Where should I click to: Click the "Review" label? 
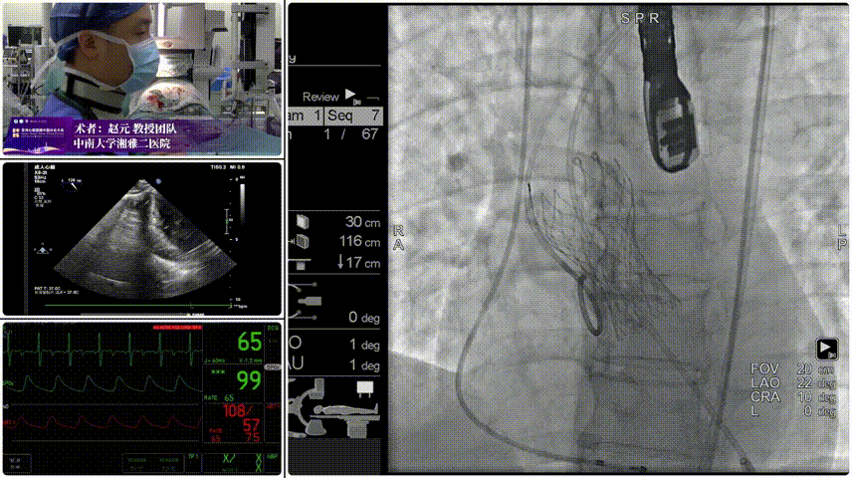point(320,97)
